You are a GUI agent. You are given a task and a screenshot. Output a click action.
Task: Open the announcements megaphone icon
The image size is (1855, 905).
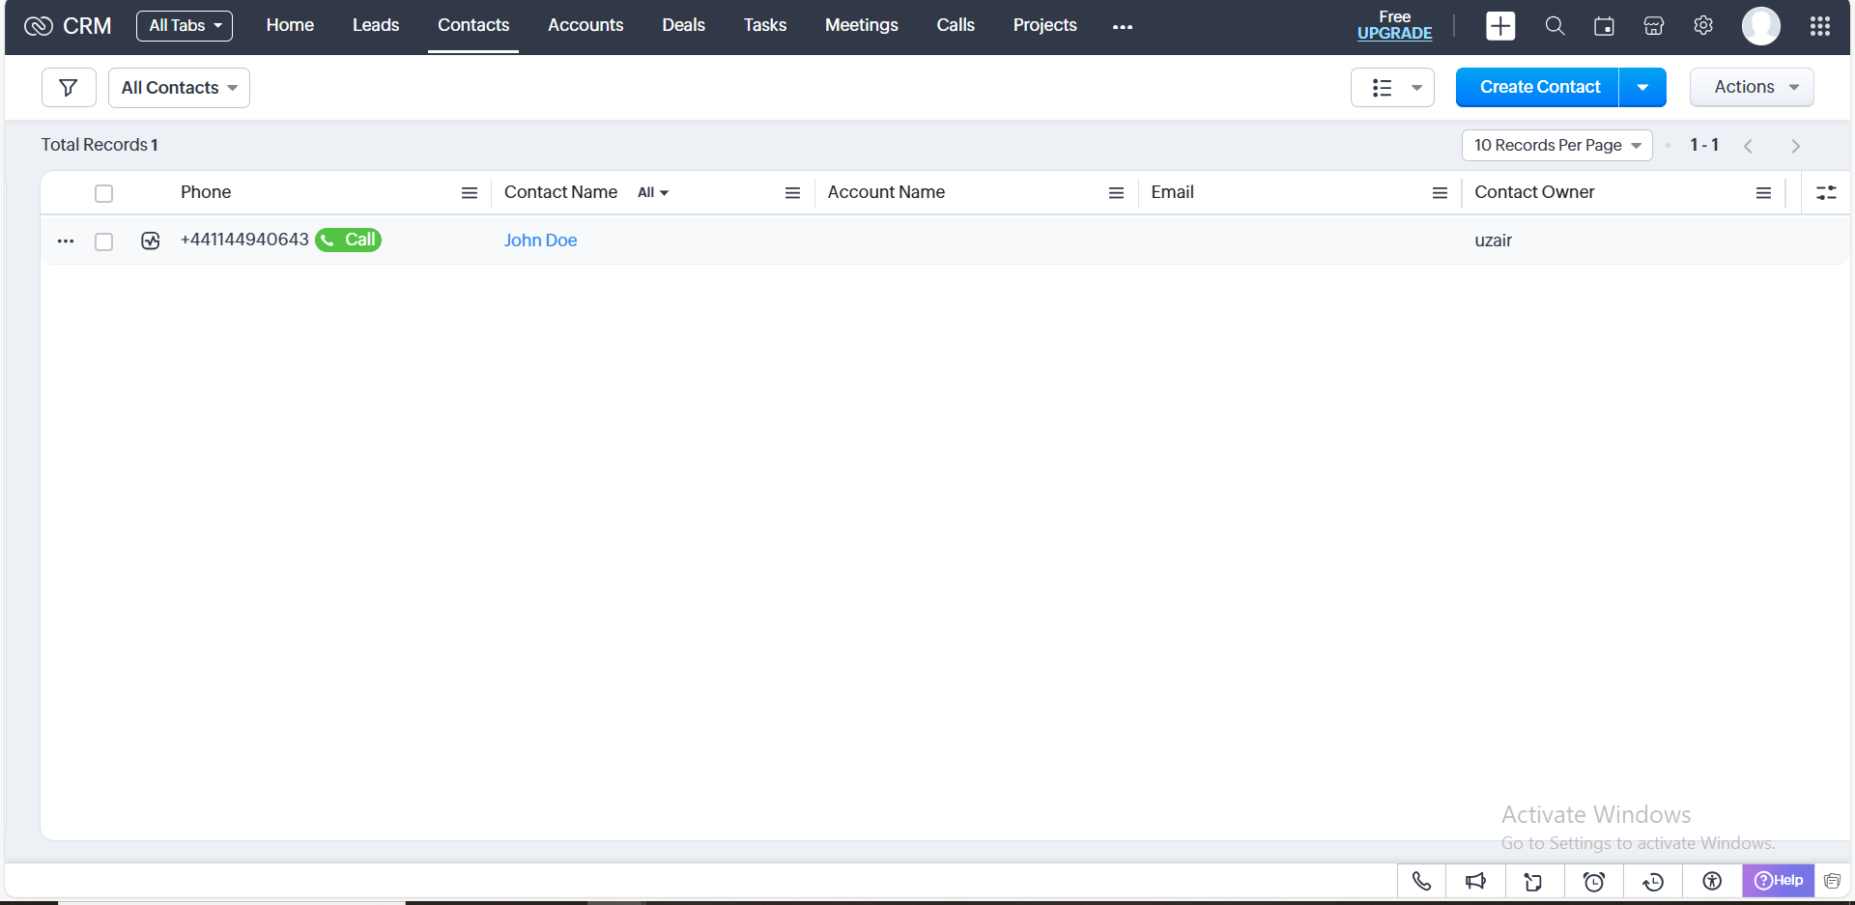coord(1475,881)
